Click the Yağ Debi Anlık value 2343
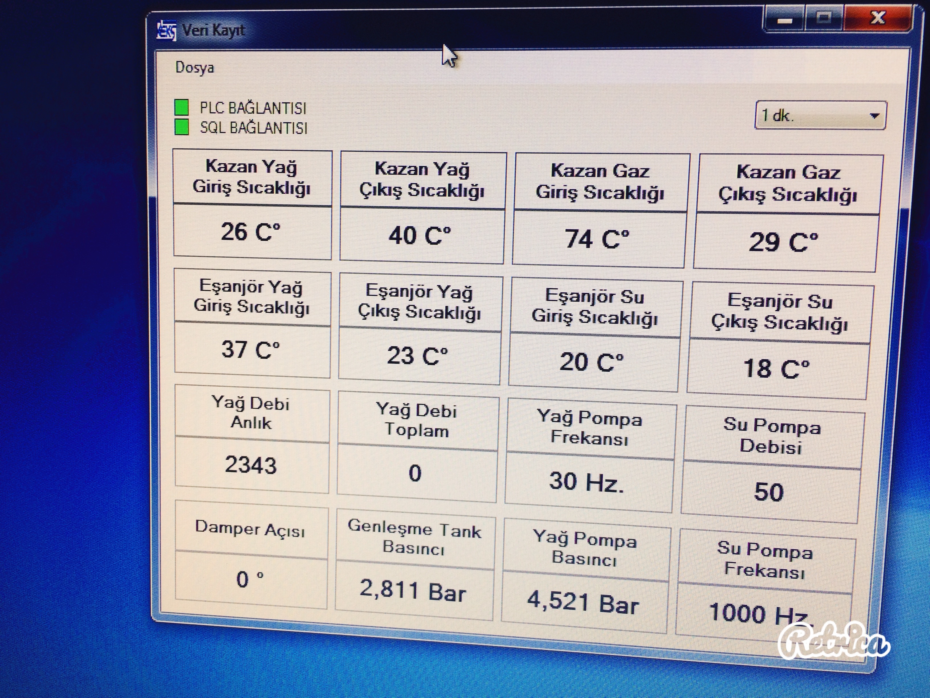 pos(251,465)
